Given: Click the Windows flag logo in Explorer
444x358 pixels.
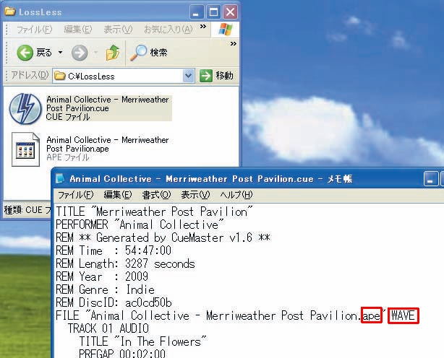Looking at the screenshot, I should pos(226,30).
